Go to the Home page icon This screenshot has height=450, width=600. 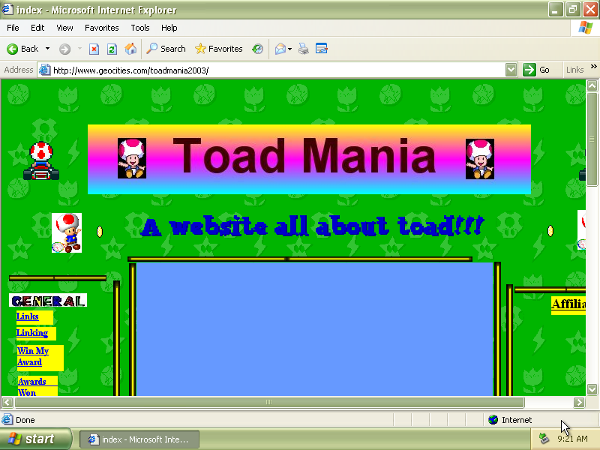pos(130,49)
